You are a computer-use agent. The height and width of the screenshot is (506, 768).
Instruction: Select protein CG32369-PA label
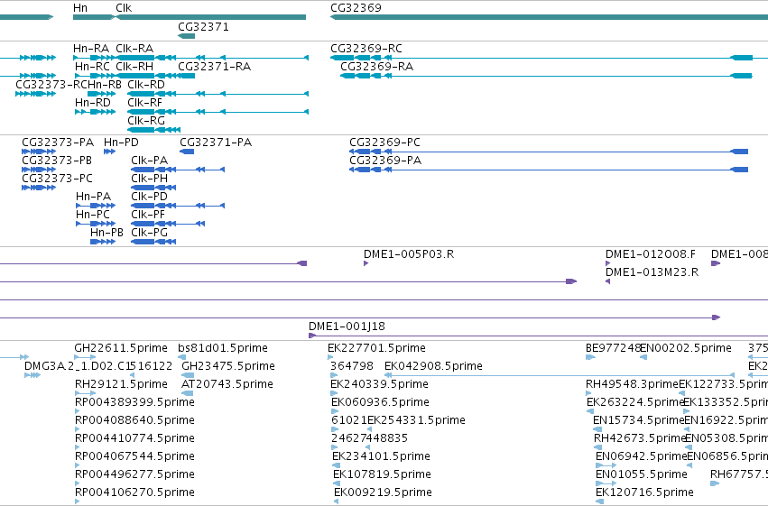tap(385, 161)
